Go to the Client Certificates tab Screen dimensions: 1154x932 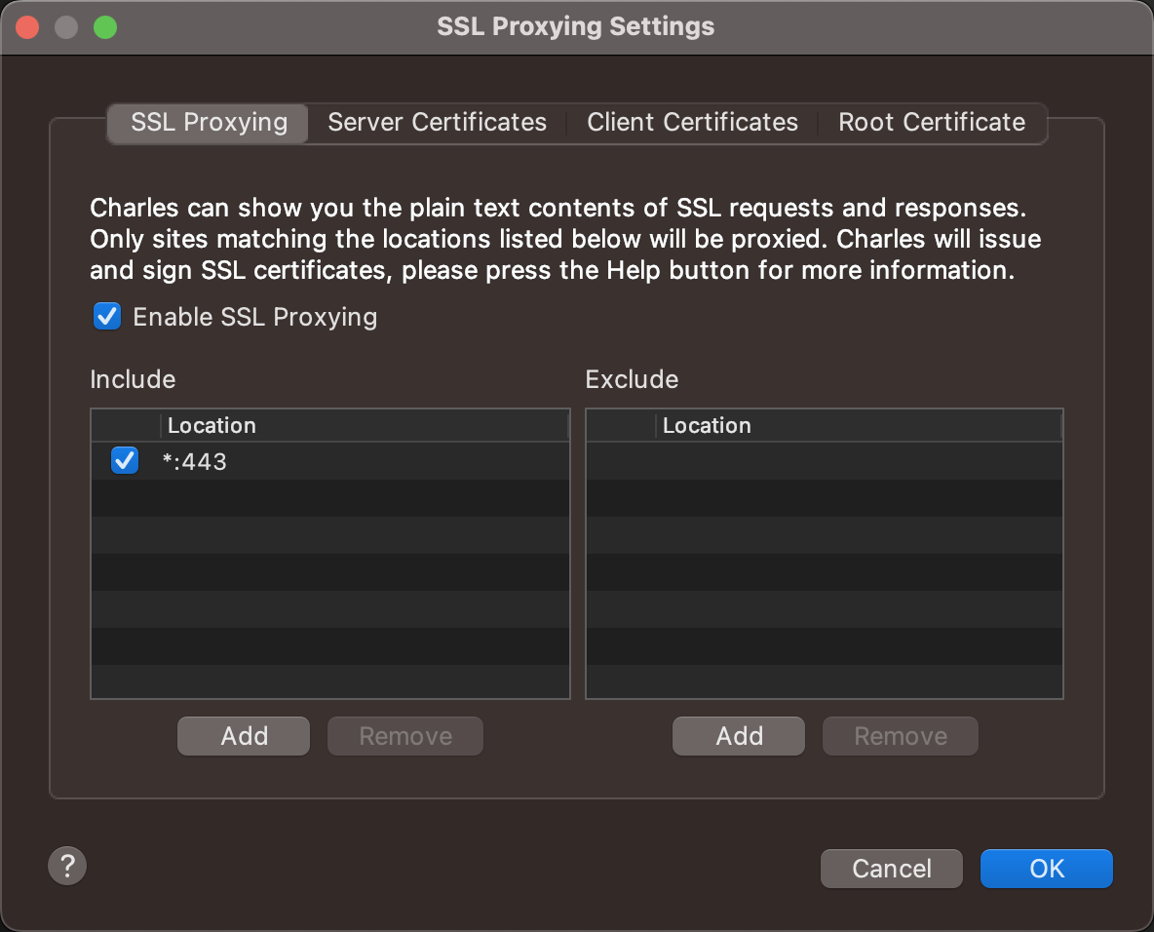(692, 123)
